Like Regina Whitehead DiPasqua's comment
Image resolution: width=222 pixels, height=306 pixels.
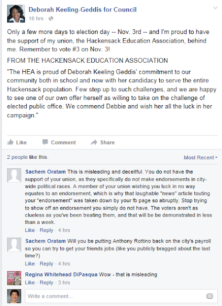tap(30, 283)
